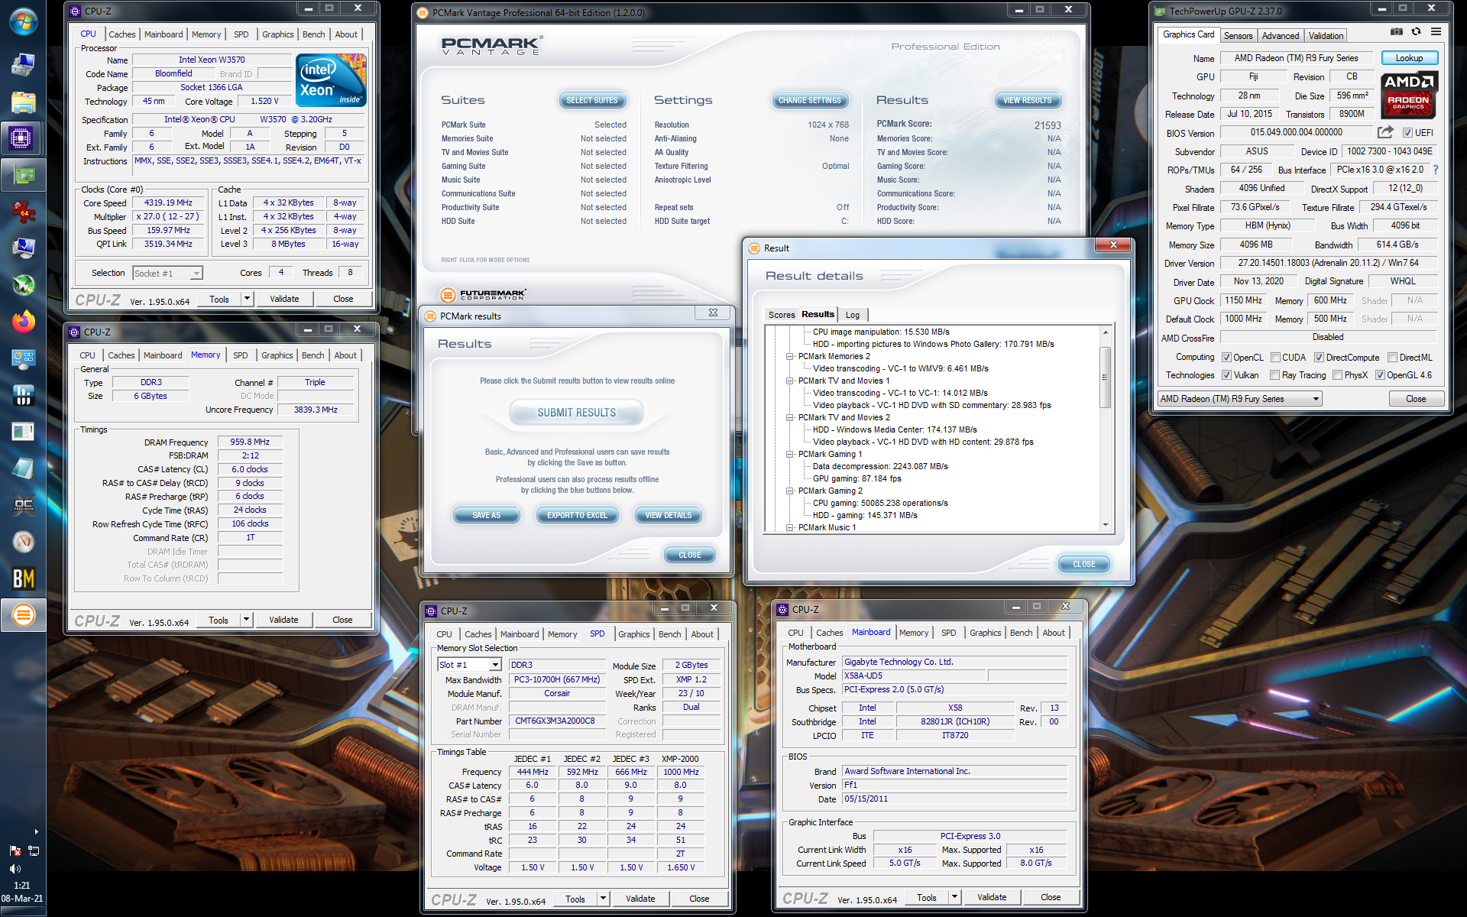Toggle the OpenCL checkbox

coord(1226,358)
